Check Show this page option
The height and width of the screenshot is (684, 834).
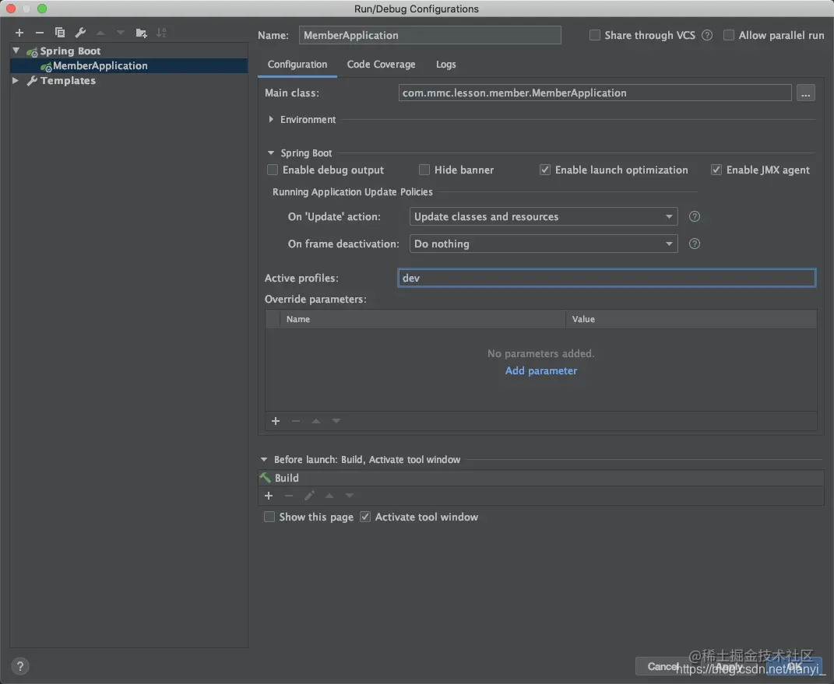pos(269,517)
